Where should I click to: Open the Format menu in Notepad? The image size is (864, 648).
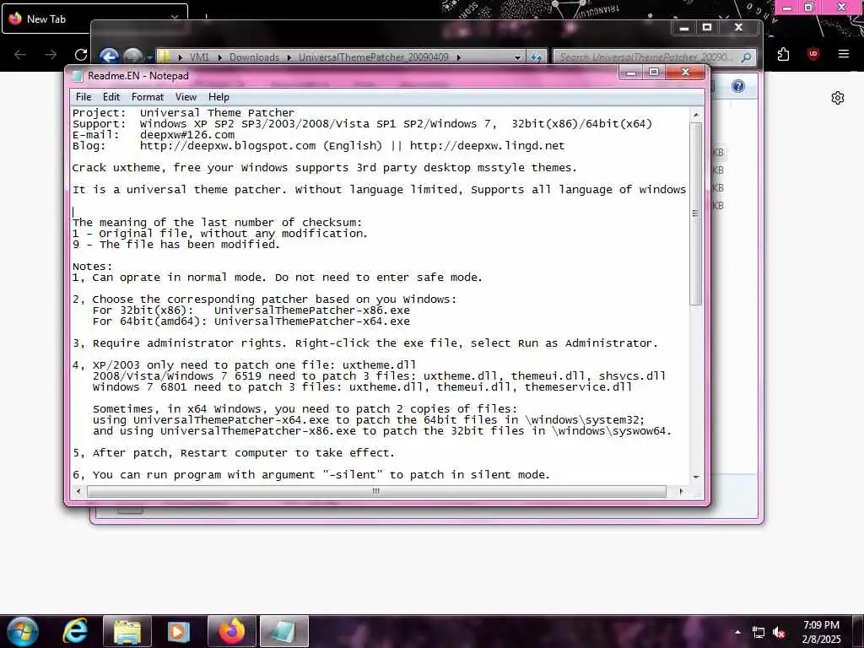pyautogui.click(x=148, y=97)
